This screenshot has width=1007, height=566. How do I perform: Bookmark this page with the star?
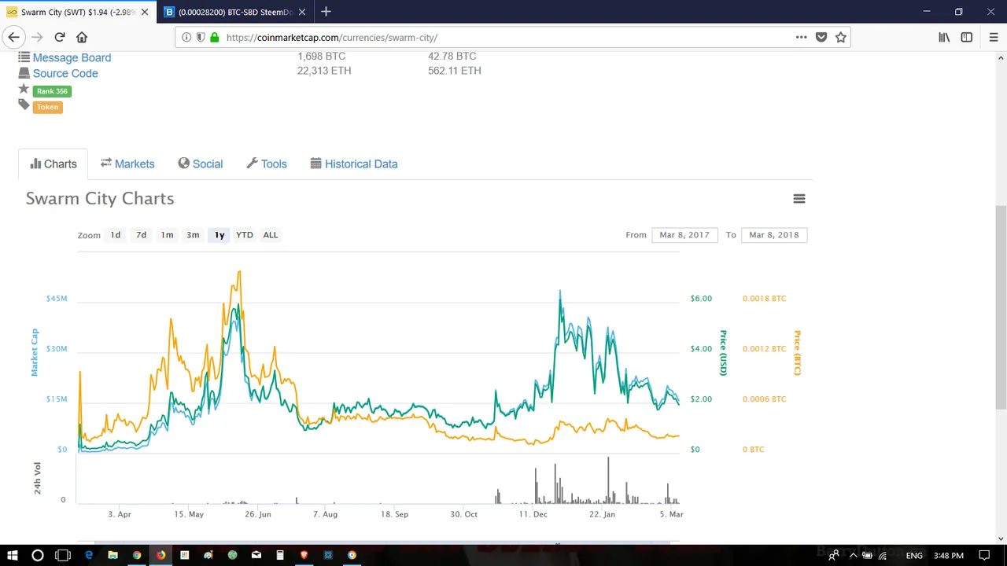pos(841,37)
